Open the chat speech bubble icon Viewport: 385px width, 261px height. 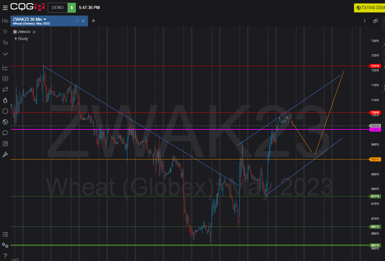(5, 133)
